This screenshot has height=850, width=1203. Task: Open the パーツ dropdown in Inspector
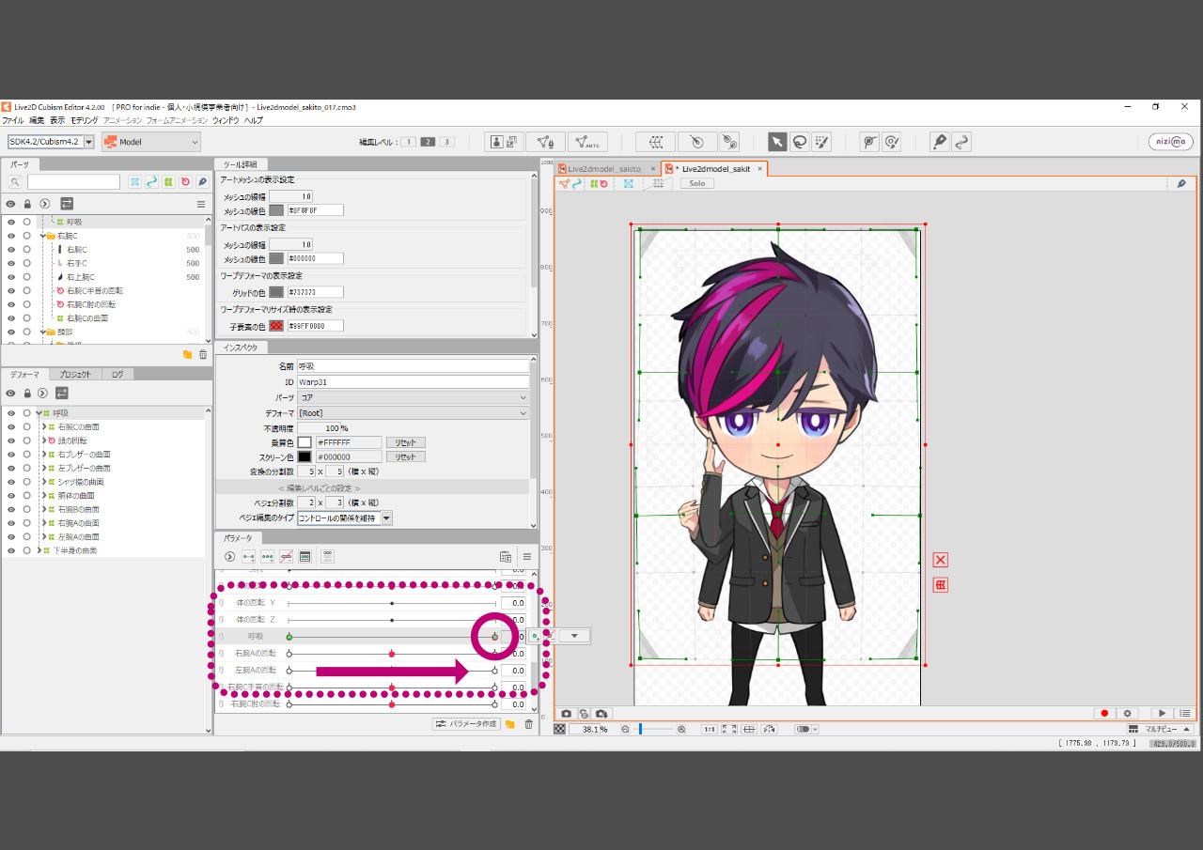click(414, 398)
